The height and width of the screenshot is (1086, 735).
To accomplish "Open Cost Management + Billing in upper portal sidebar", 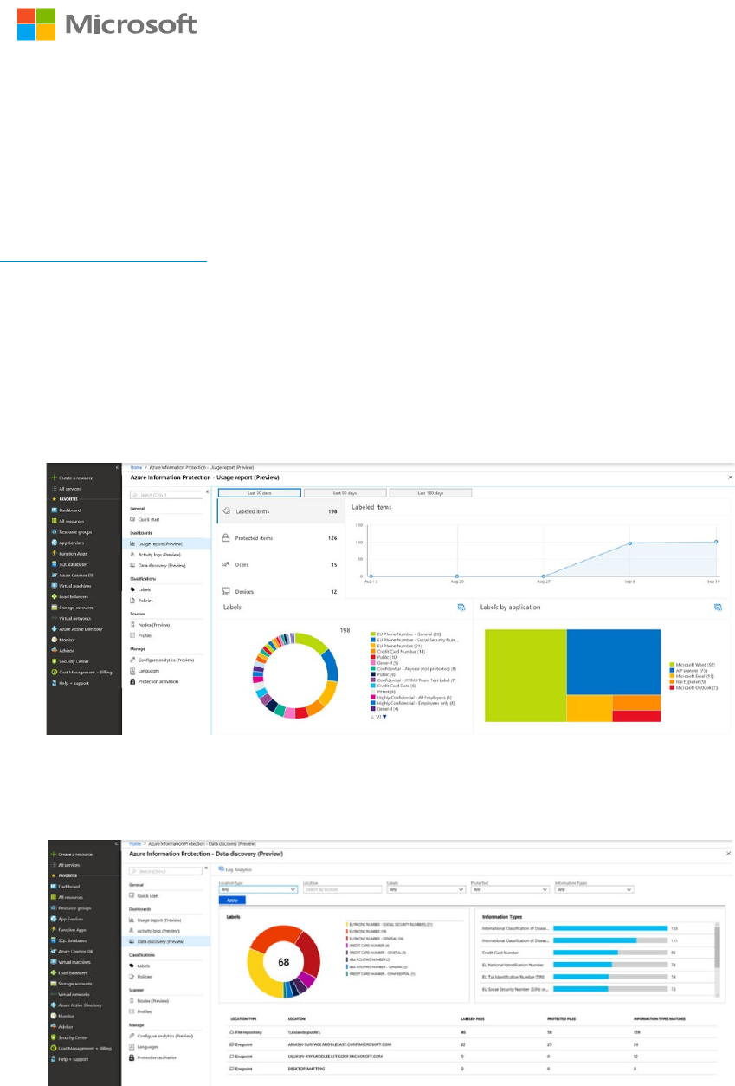I will [x=82, y=672].
